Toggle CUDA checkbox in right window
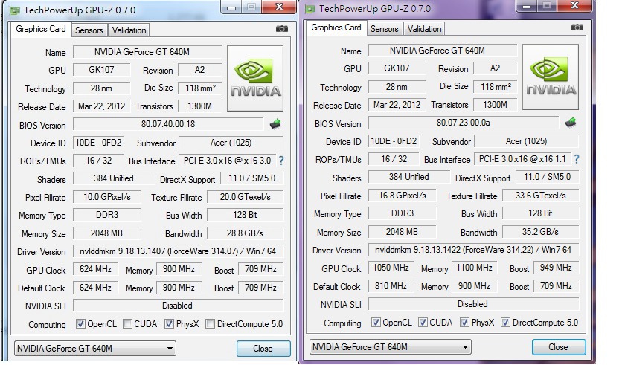The image size is (622, 365). click(423, 322)
